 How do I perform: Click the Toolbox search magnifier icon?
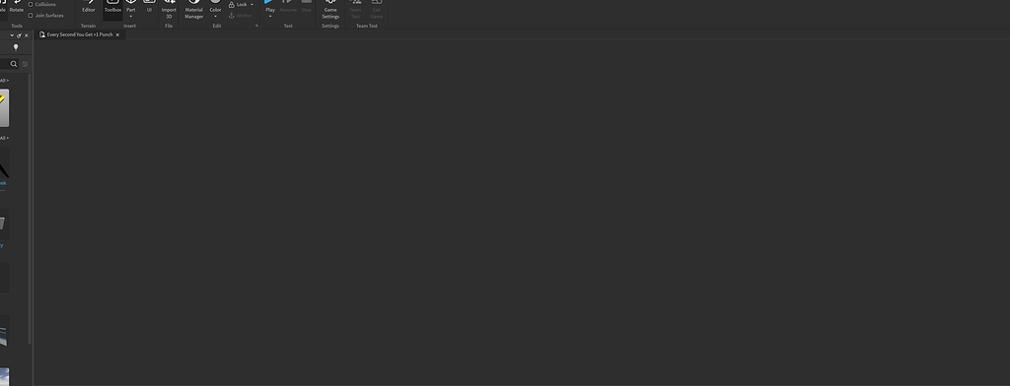(14, 64)
